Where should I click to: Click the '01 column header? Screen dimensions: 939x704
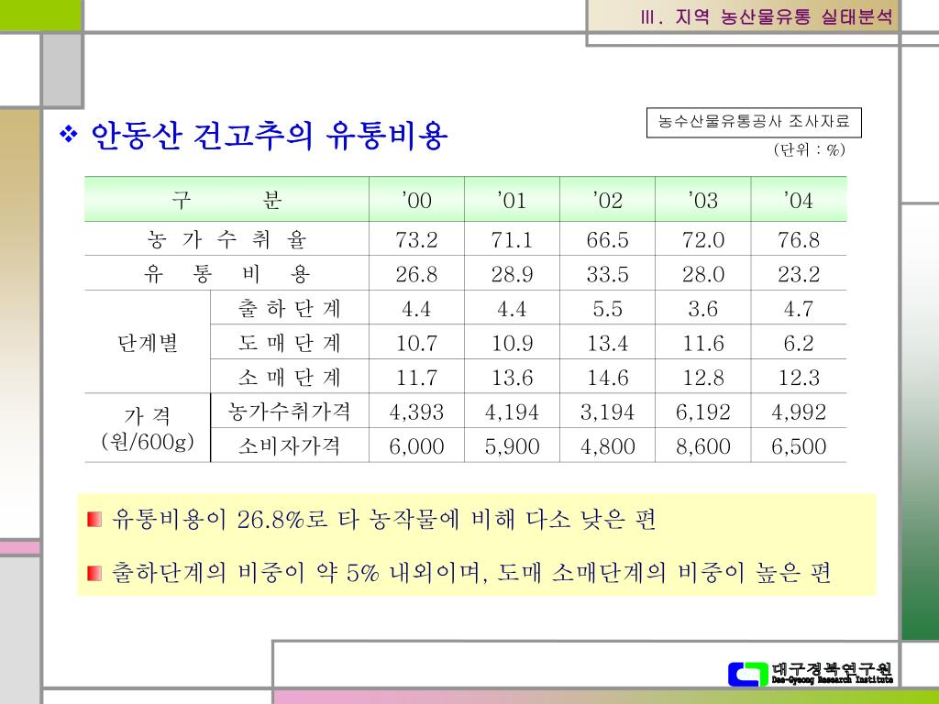(512, 200)
